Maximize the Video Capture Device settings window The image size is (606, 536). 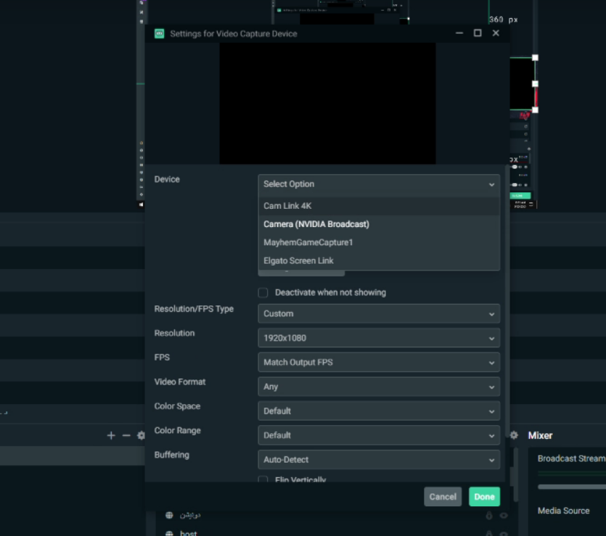pyautogui.click(x=478, y=33)
